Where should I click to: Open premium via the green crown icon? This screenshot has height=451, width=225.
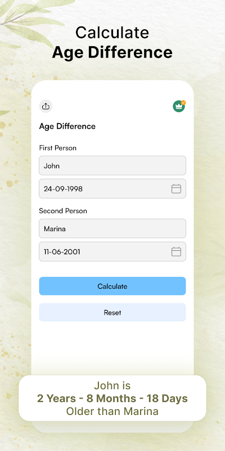tap(179, 107)
